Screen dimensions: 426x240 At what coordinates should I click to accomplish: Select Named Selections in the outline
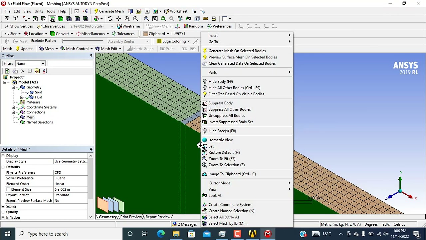tap(39, 122)
